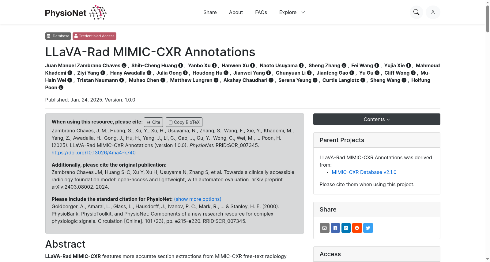Open the DOI link 10.13026/4ma4-k740
This screenshot has width=490, height=262.
(93, 153)
